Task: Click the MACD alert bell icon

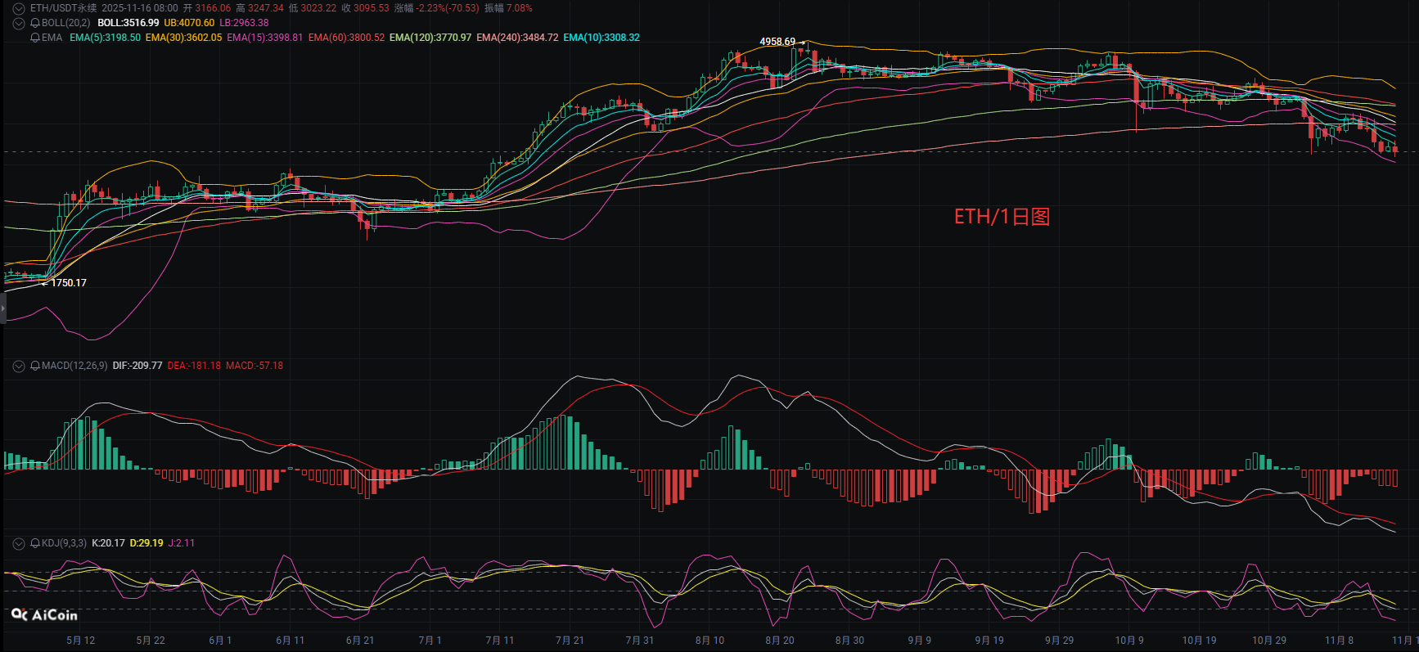Action: point(35,366)
